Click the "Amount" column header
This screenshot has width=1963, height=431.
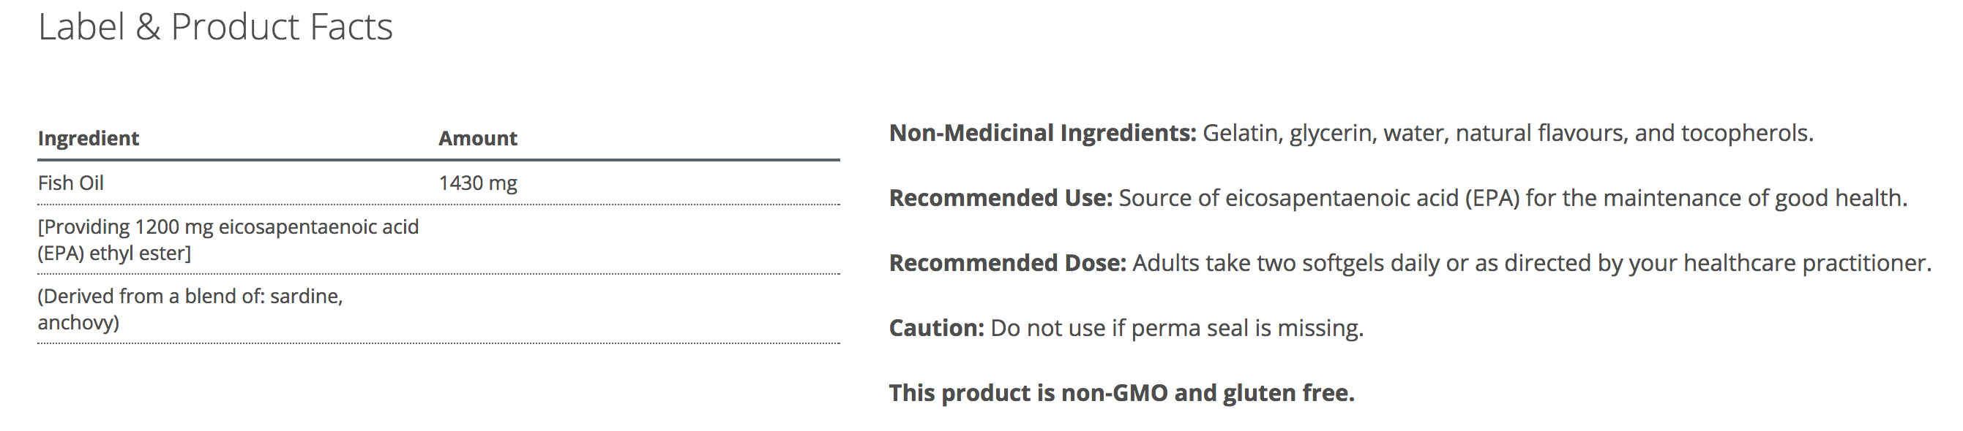point(478,138)
